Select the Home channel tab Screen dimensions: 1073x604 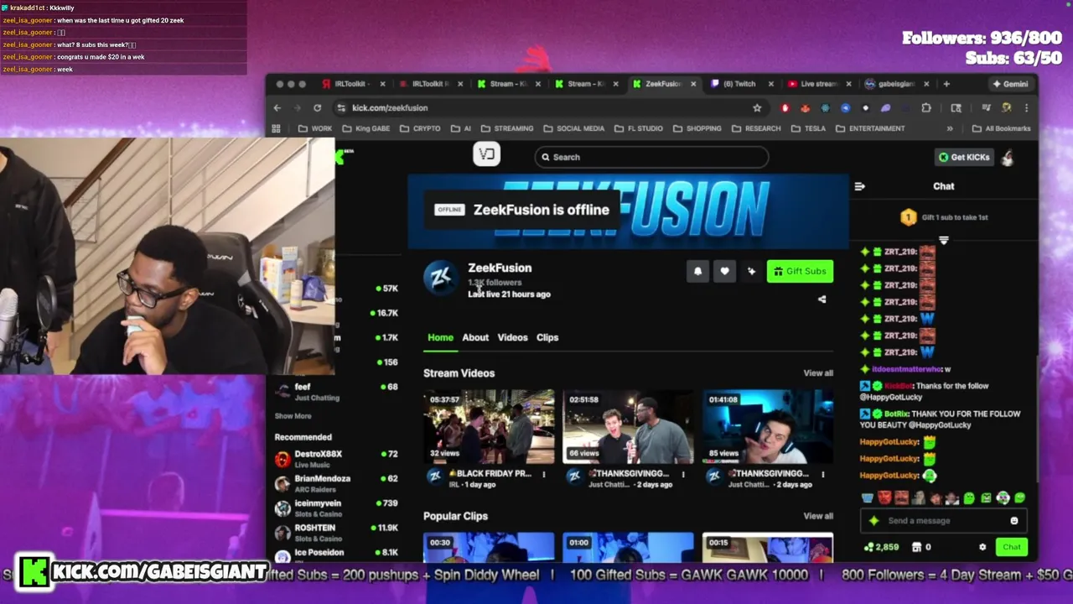(x=440, y=337)
